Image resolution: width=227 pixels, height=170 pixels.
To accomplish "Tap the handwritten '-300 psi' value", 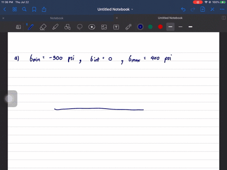I will pos(61,58).
